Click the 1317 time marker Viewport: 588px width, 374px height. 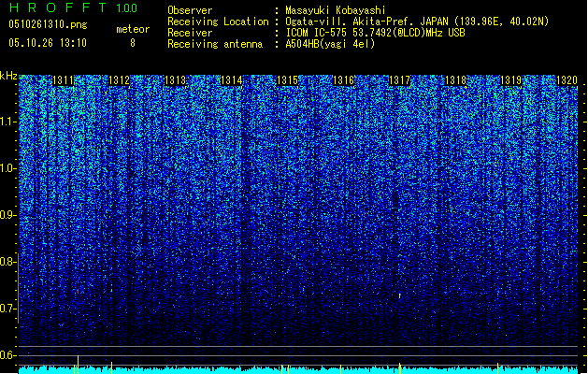(x=399, y=80)
